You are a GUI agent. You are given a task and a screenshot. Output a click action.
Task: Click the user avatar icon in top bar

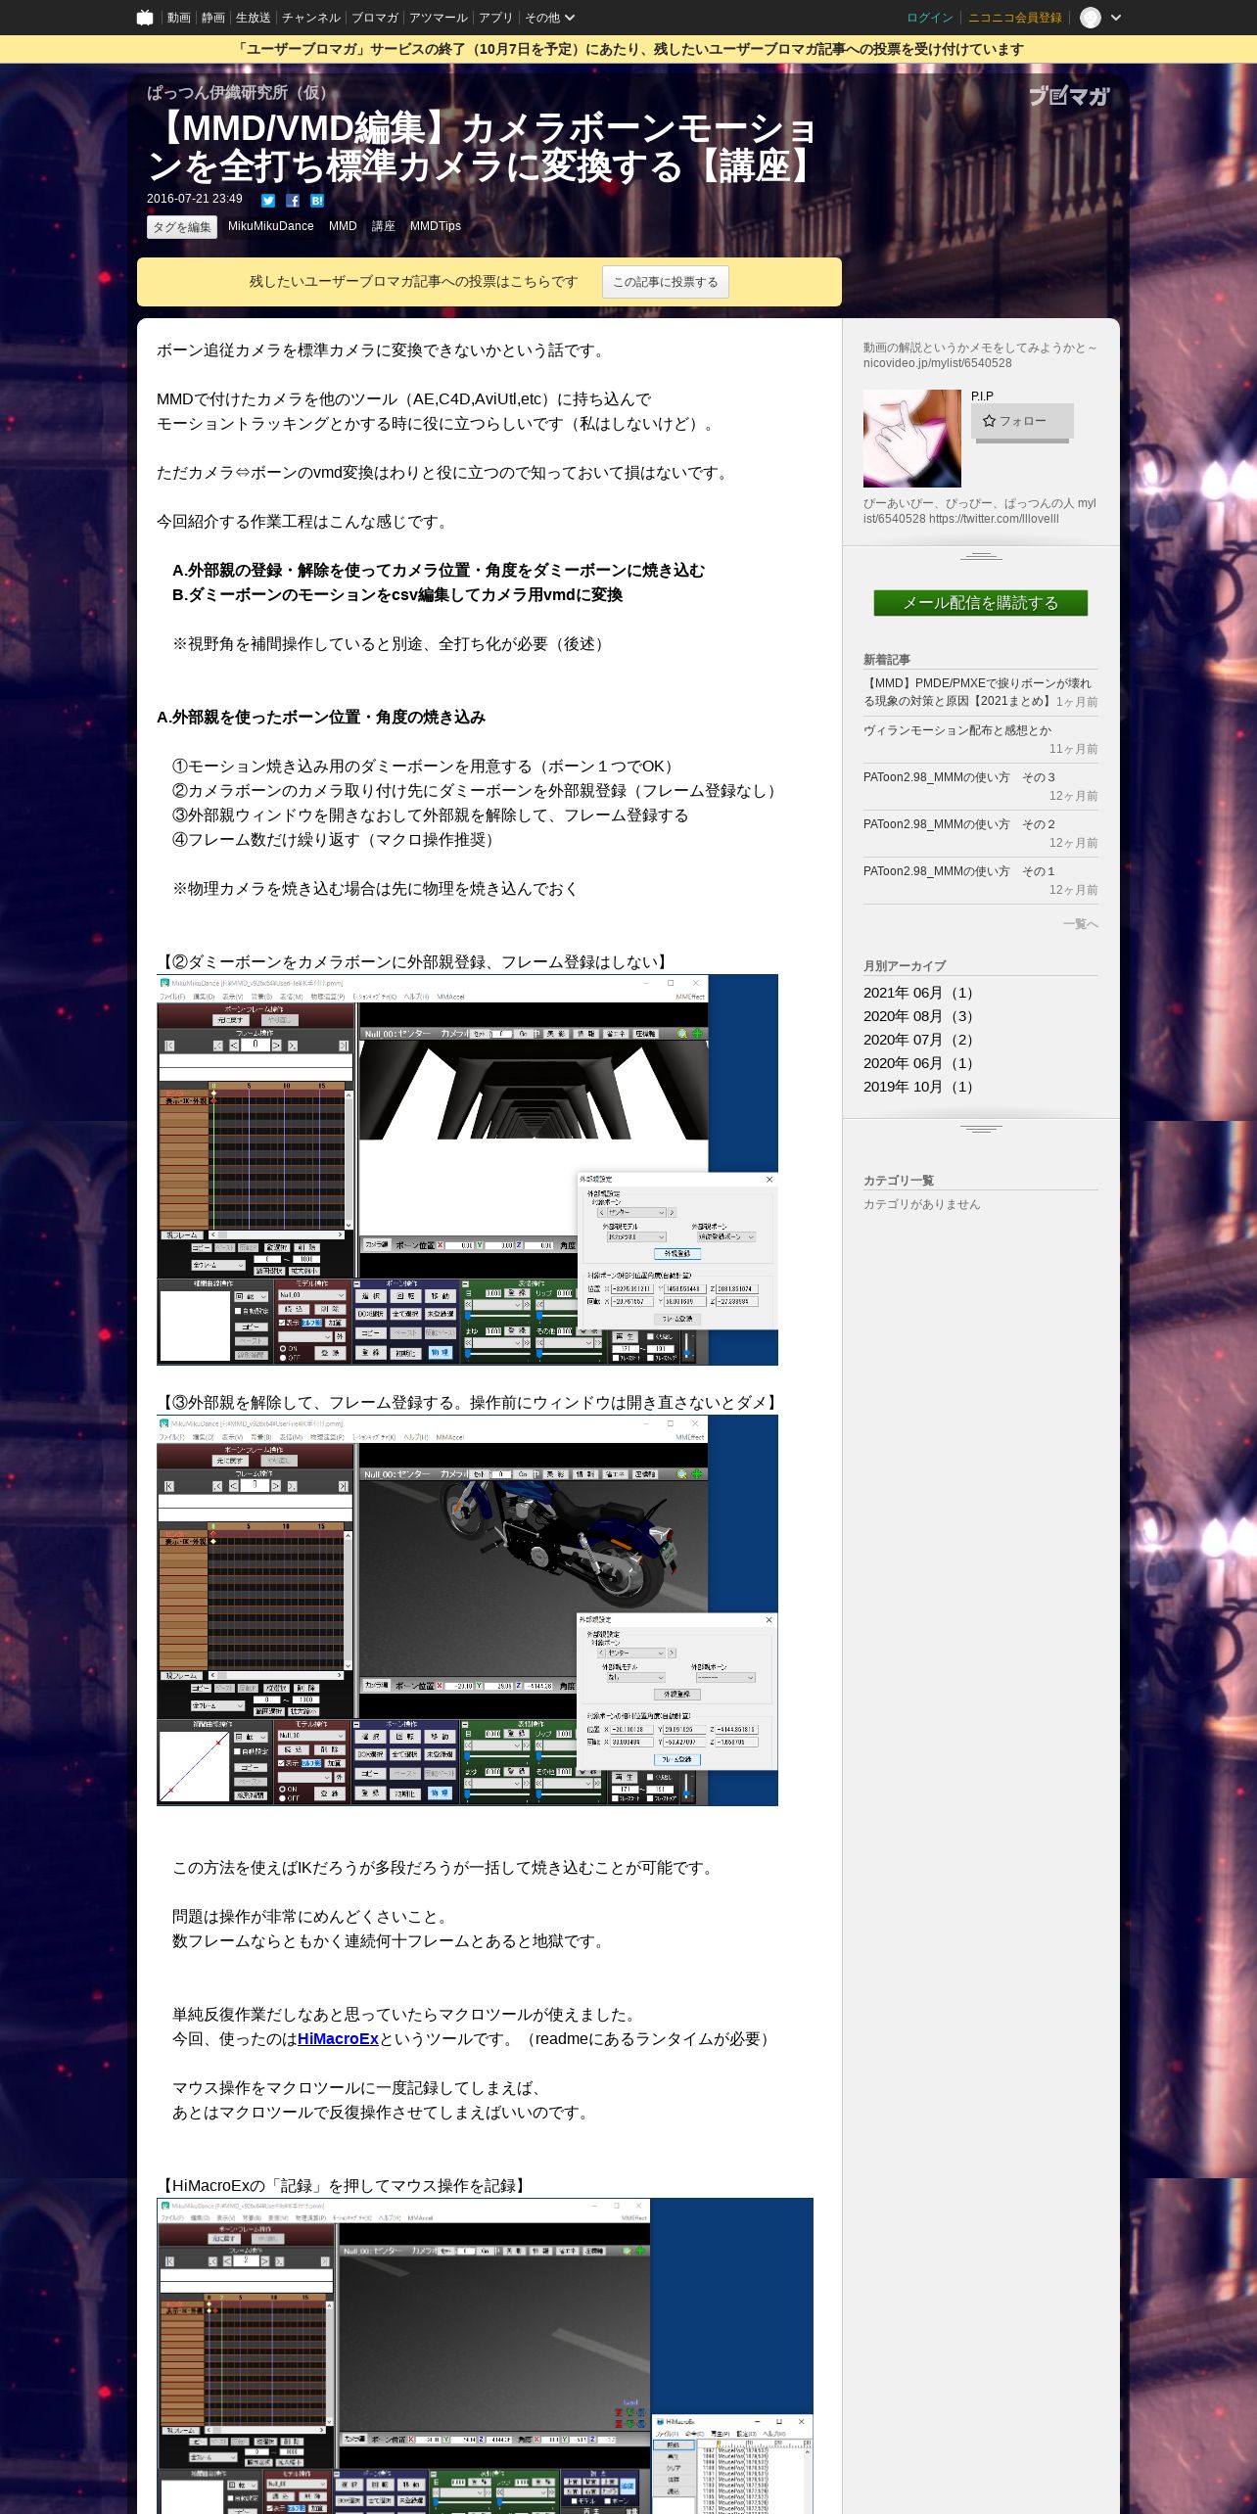[x=1091, y=18]
